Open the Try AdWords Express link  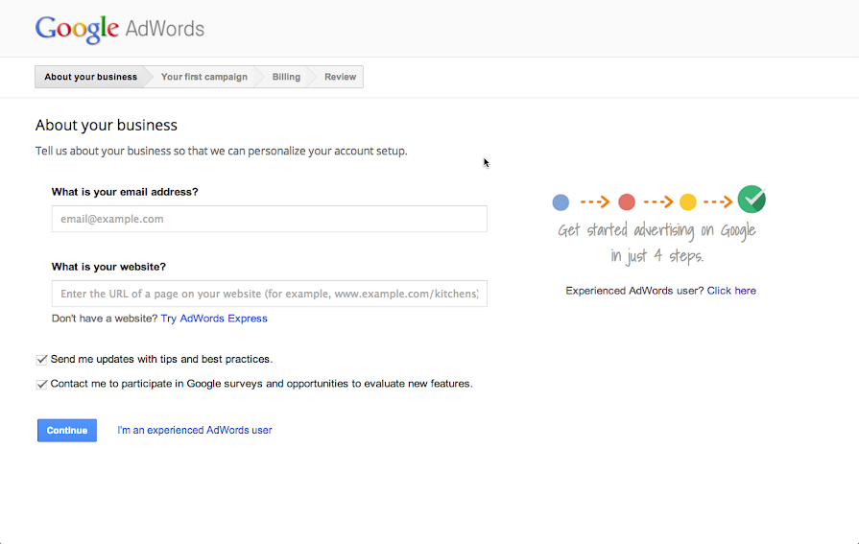tap(214, 319)
